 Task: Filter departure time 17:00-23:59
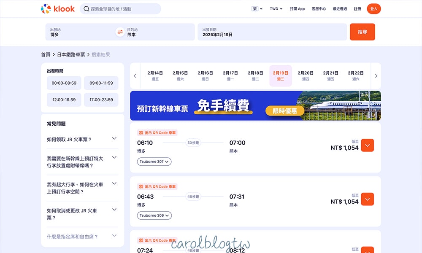tap(101, 100)
